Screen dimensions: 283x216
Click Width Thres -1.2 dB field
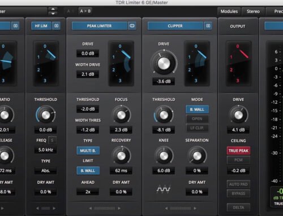coord(88,130)
